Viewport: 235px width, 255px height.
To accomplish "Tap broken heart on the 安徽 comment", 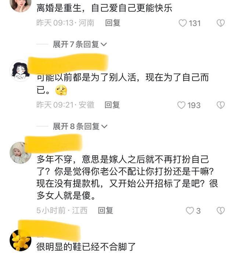I will coord(221,105).
